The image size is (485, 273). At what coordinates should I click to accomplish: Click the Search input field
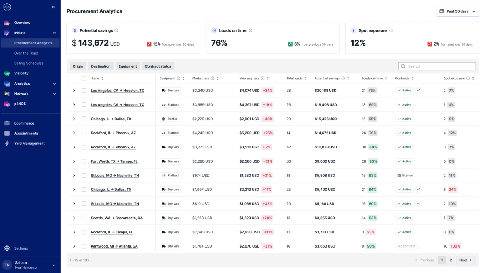437,66
